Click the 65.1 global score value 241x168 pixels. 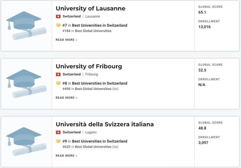coord(202,12)
